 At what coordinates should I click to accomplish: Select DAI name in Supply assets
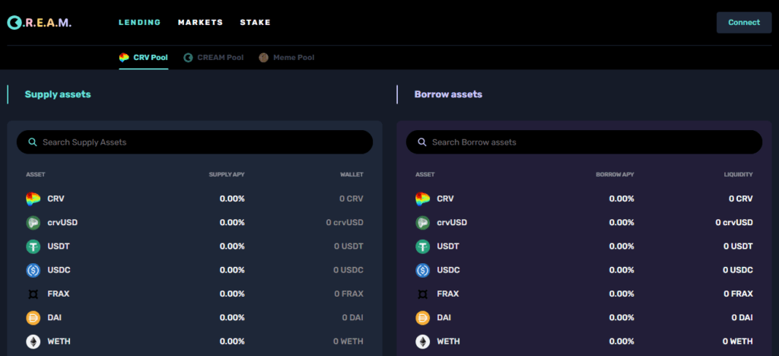(54, 318)
